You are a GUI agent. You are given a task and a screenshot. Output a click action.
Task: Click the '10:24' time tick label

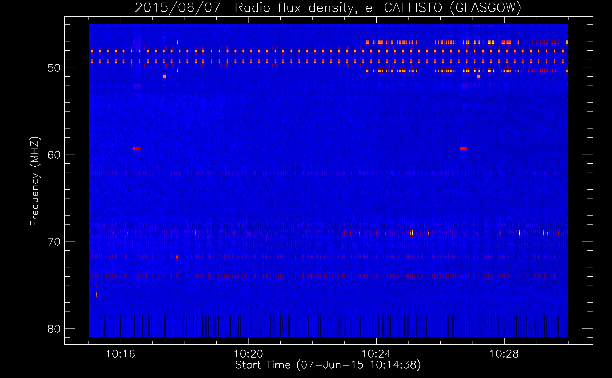pyautogui.click(x=376, y=354)
